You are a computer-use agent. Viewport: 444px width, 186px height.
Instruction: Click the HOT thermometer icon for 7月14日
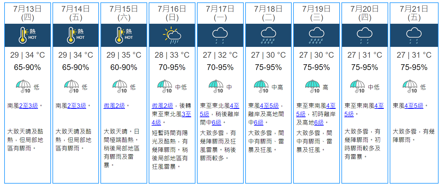pos(75,35)
